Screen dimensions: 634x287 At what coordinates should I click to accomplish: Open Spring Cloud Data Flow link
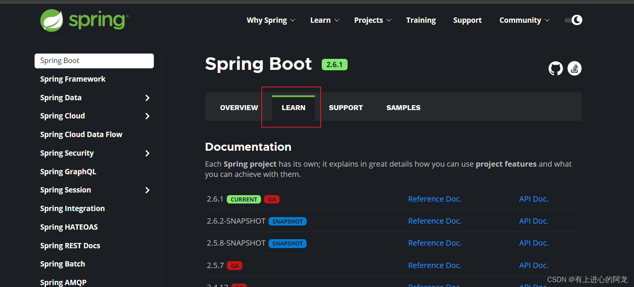click(x=81, y=134)
